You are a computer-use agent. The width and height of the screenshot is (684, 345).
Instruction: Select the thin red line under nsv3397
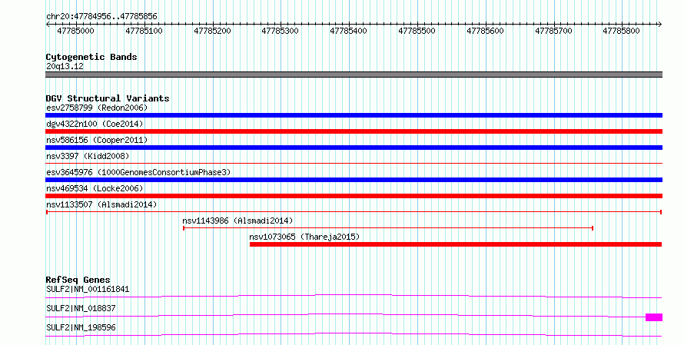point(354,164)
